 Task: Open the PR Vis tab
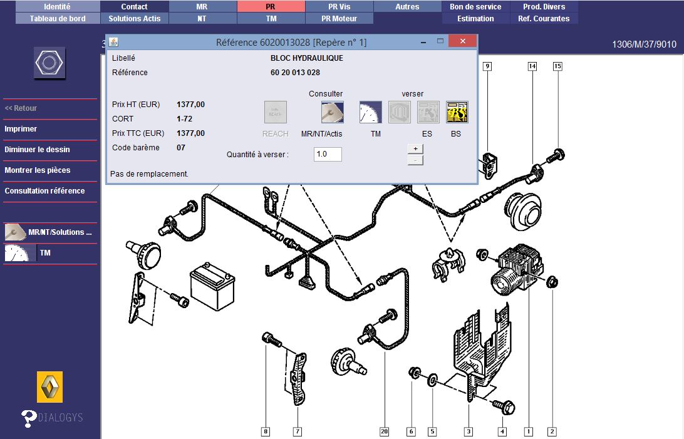[x=339, y=6]
